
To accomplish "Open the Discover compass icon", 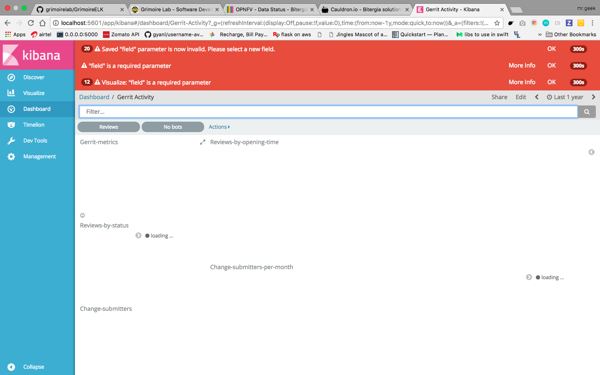I will pos(11,77).
